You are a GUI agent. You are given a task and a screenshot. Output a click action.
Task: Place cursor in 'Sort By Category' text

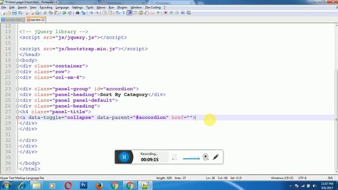click(124, 94)
